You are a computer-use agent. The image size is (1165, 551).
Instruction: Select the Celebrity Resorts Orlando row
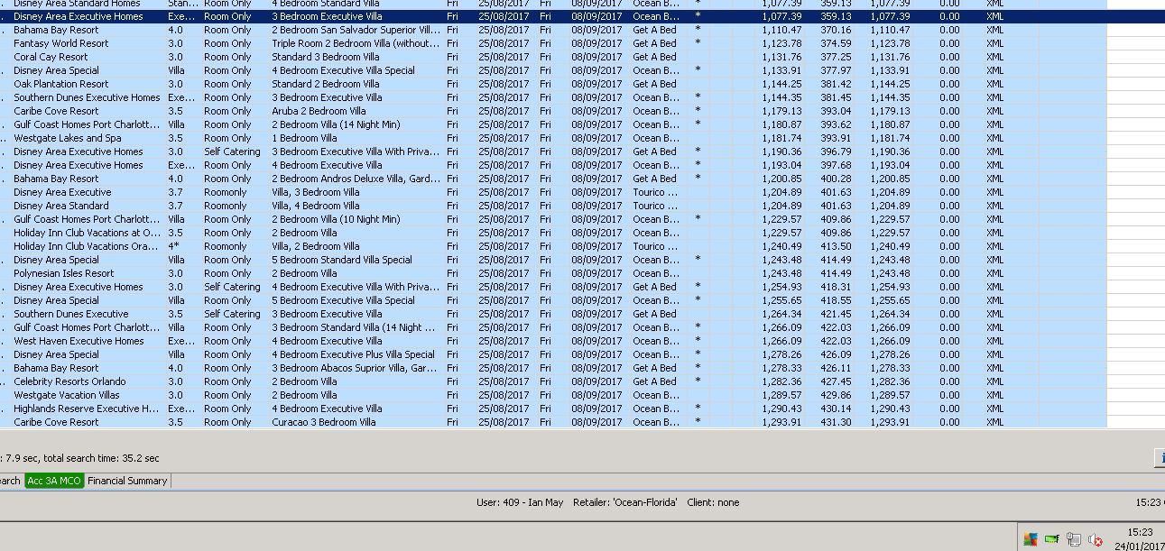[x=553, y=381]
